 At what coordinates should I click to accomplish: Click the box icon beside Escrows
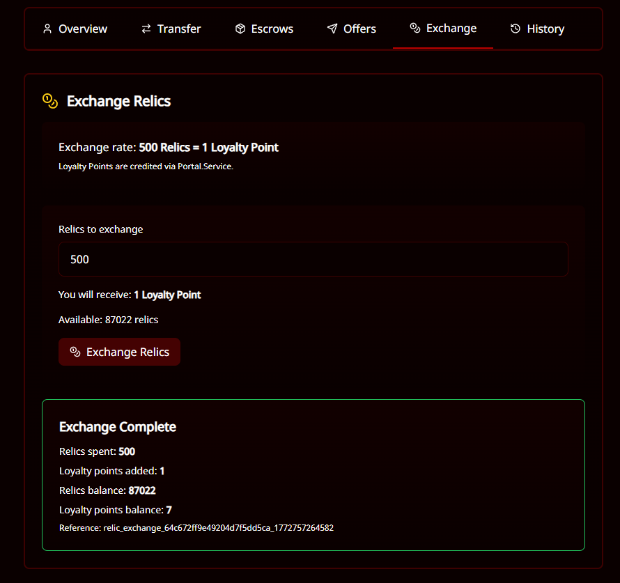pyautogui.click(x=240, y=29)
